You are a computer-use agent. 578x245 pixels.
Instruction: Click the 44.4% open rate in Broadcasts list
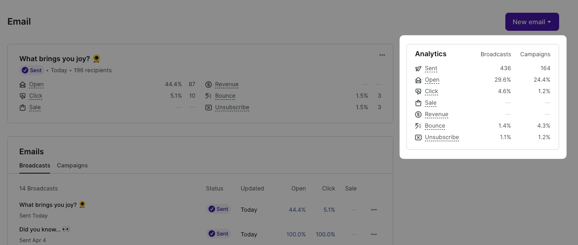click(x=297, y=210)
